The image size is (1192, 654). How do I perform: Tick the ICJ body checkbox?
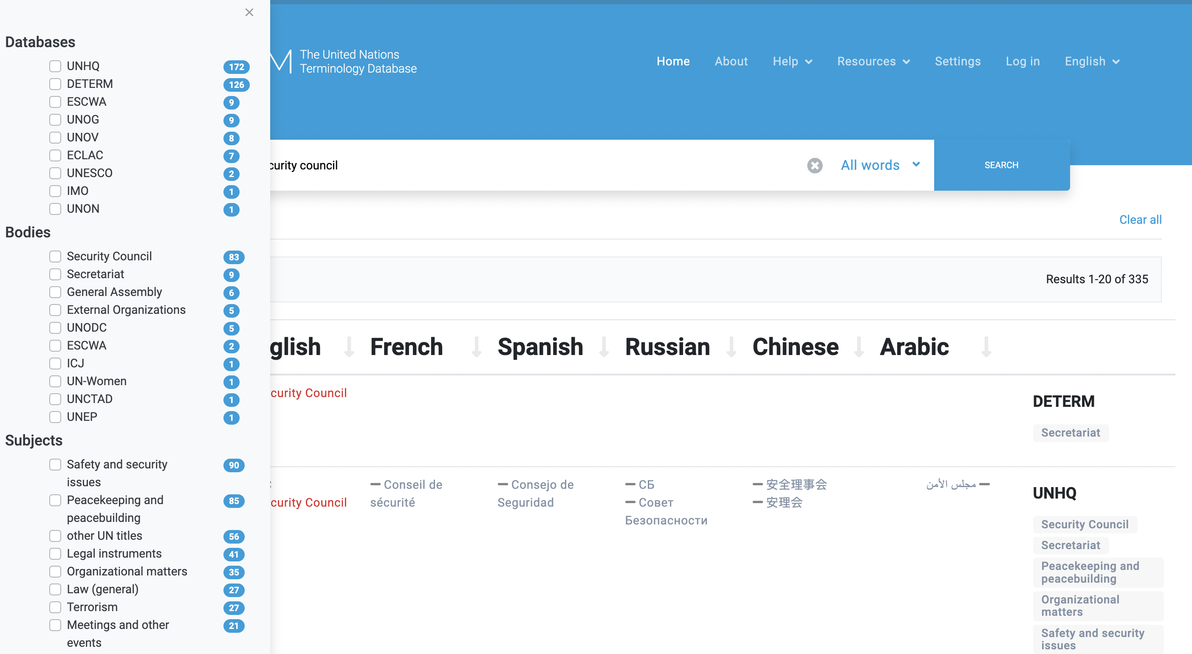click(x=55, y=364)
